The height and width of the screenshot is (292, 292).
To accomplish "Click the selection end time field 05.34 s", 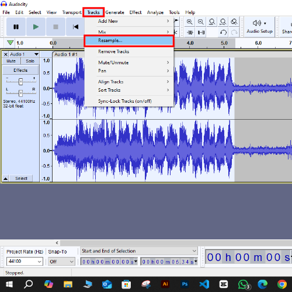I will coord(168,262).
